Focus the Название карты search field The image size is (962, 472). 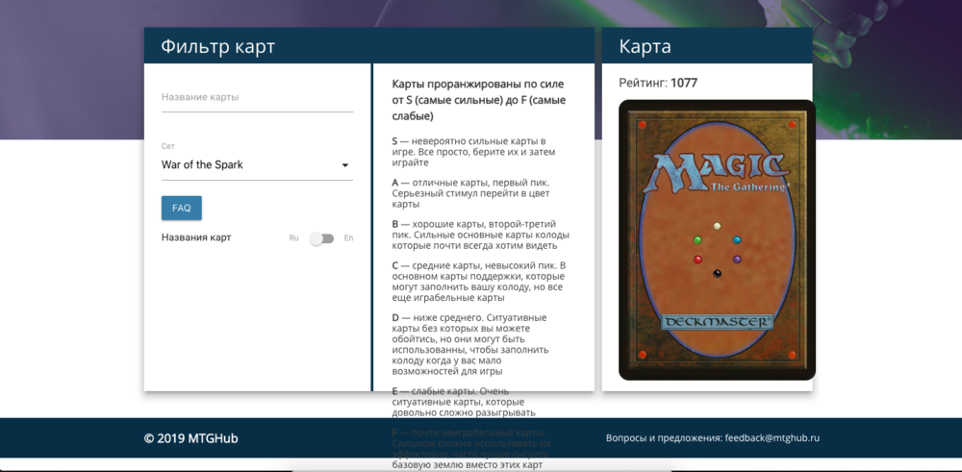click(x=257, y=97)
